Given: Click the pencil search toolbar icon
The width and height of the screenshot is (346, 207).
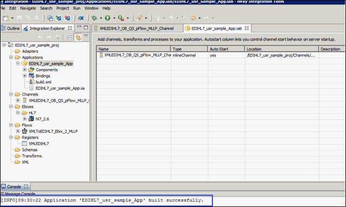Looking at the screenshot, I should (x=139, y=18).
